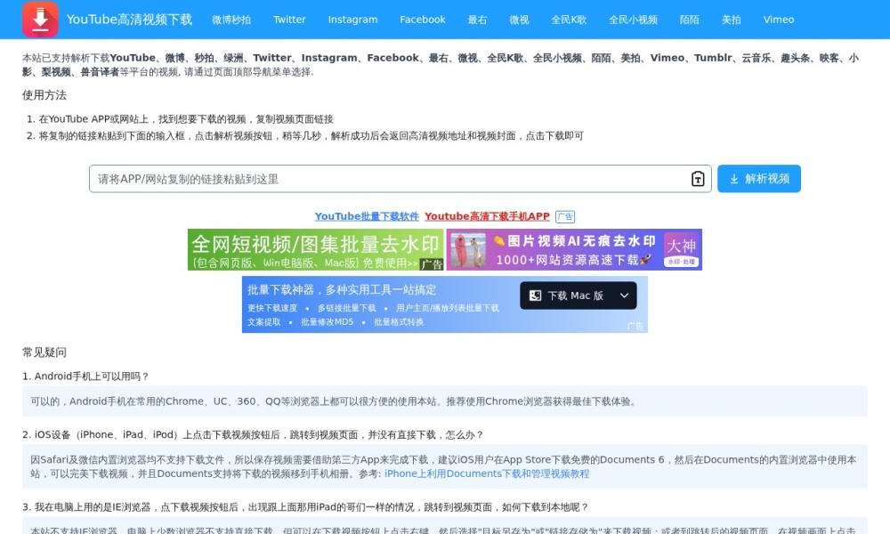Click the Mac Finder icon in download button
890x534 pixels.
point(535,295)
